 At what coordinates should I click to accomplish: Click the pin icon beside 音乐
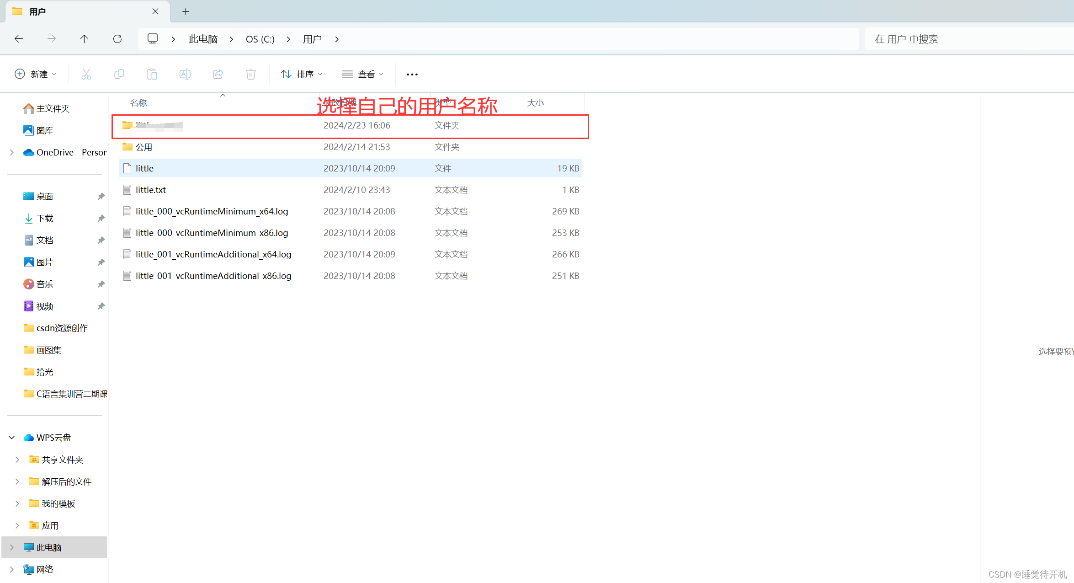click(x=101, y=284)
